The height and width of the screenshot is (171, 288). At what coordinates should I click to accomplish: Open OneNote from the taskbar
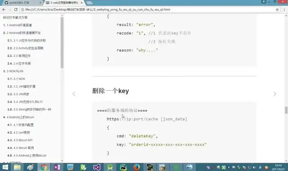pos(57,167)
